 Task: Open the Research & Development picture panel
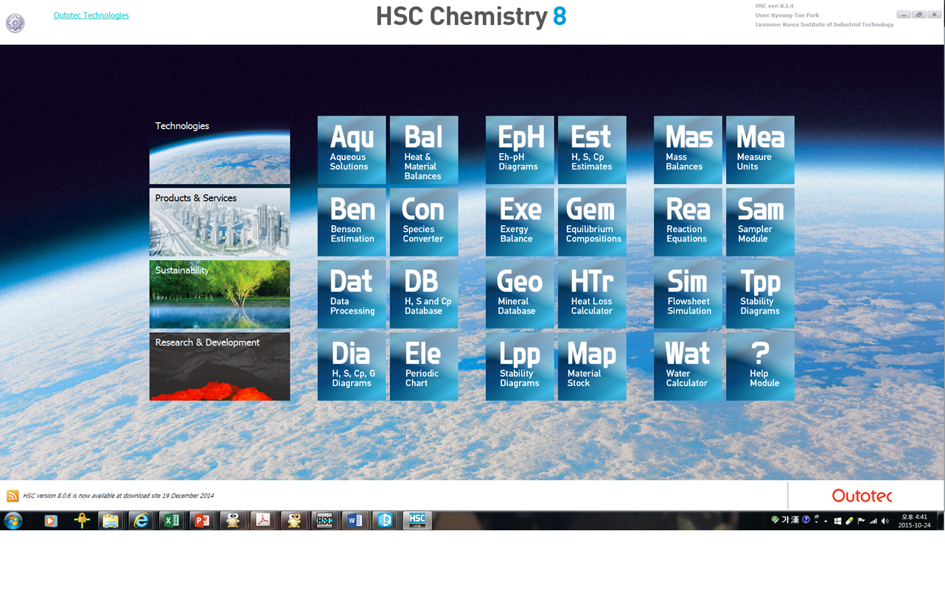coord(220,366)
